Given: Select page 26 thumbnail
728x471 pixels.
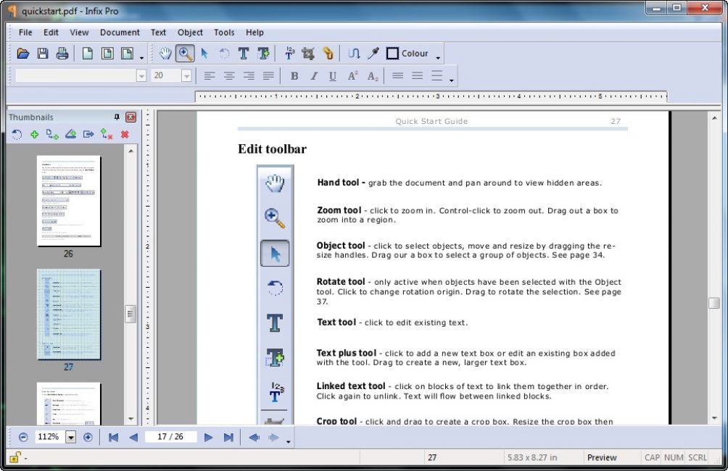Looking at the screenshot, I should click(69, 201).
